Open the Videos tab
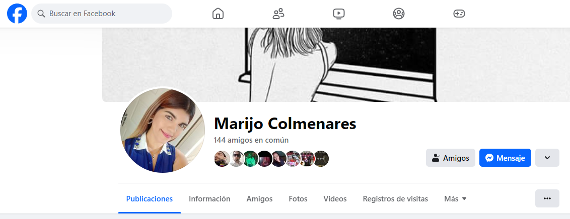Image resolution: width=570 pixels, height=219 pixels. pos(335,199)
